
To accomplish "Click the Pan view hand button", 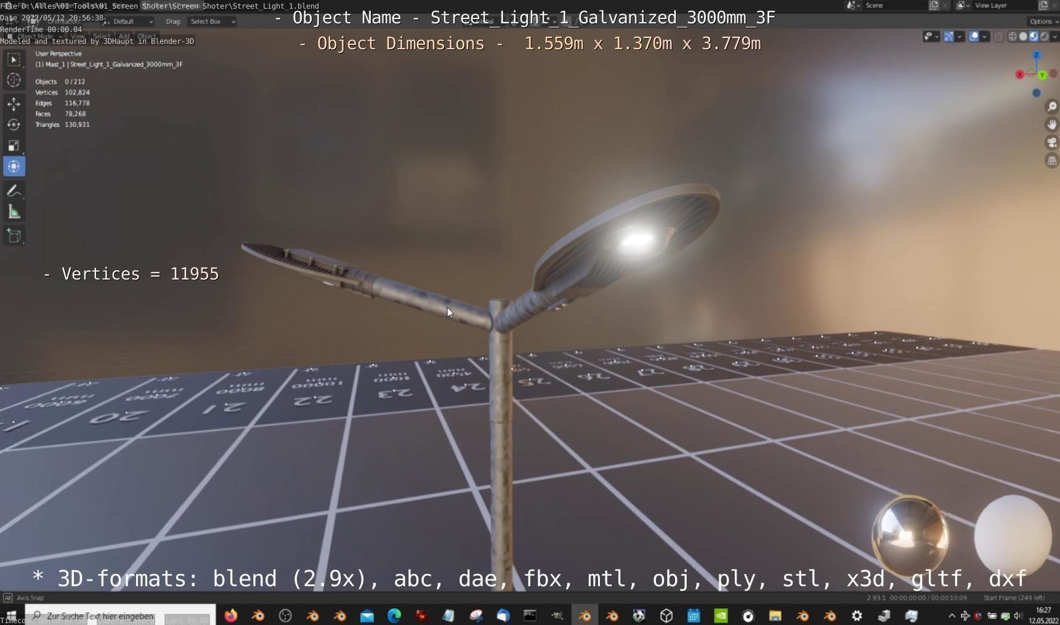I will 1052,125.
